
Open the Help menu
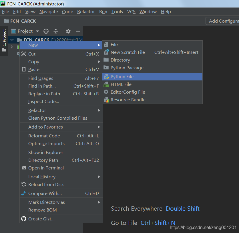point(166,12)
